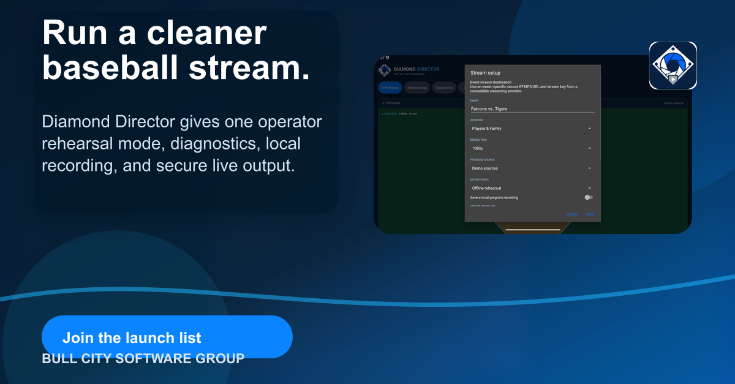The height and width of the screenshot is (384, 735).
Task: Click the Join the launch list button
Action: click(167, 337)
